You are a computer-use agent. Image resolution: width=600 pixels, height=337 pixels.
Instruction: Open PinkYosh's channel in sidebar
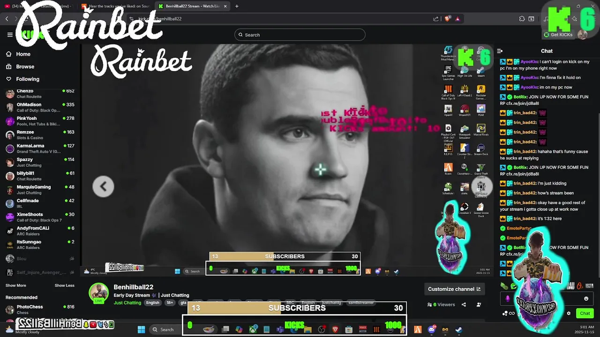click(40, 121)
